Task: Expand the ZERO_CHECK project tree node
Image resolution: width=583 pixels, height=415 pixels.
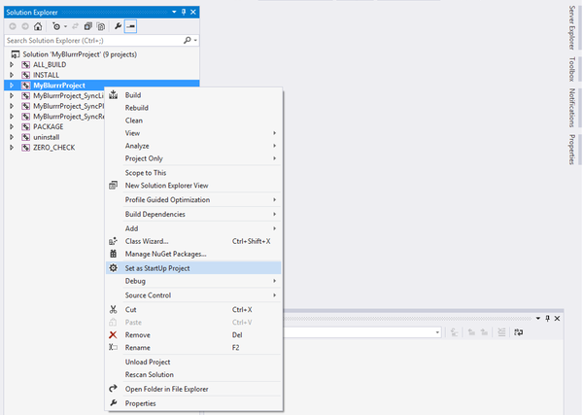Action: pos(13,148)
